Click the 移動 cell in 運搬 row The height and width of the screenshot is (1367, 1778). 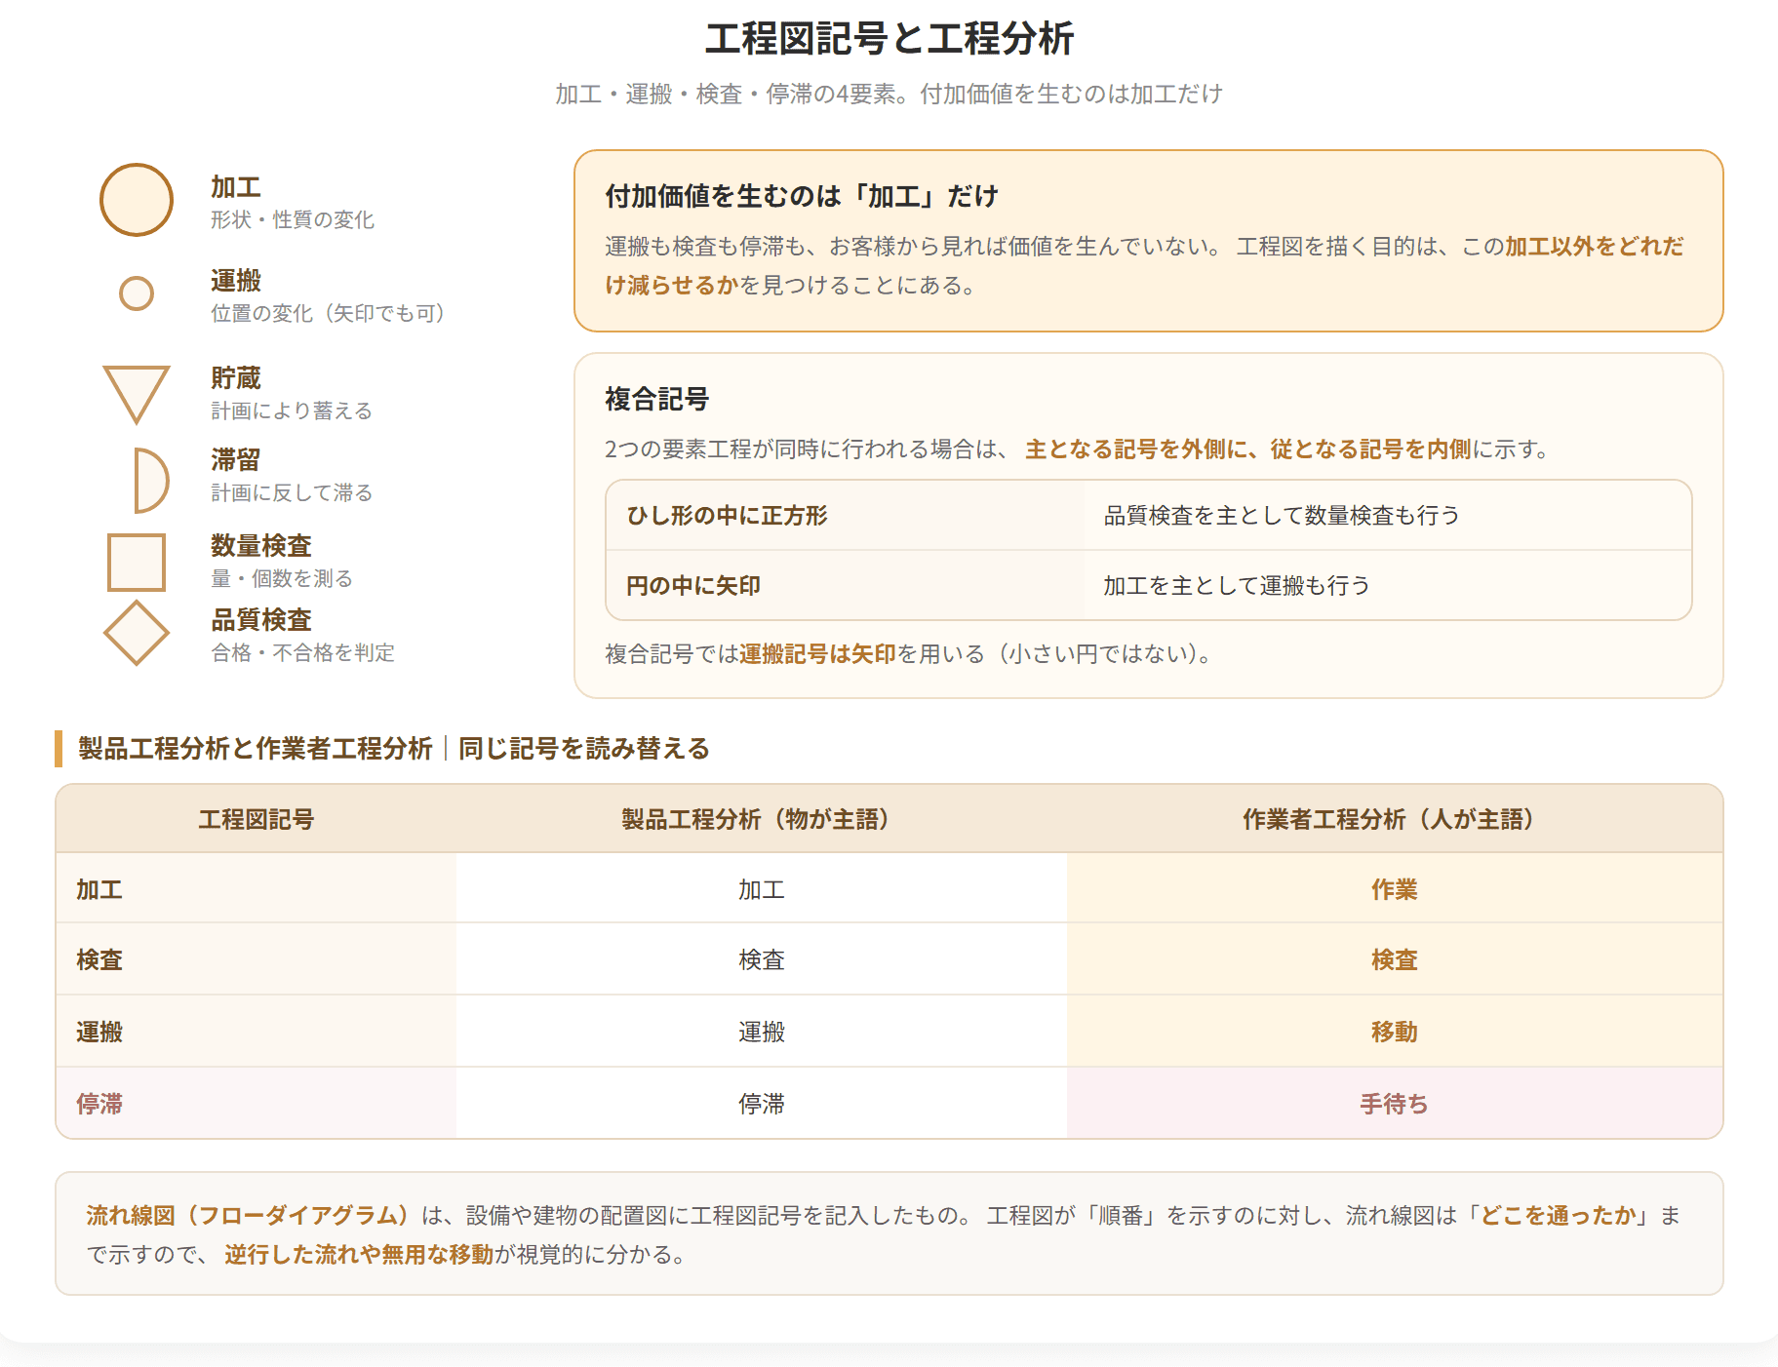(x=1394, y=1032)
